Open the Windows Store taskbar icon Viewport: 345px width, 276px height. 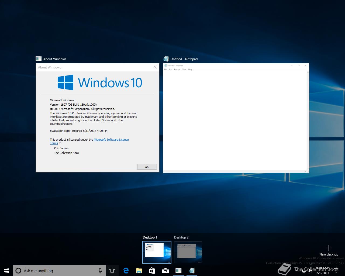tap(152, 271)
